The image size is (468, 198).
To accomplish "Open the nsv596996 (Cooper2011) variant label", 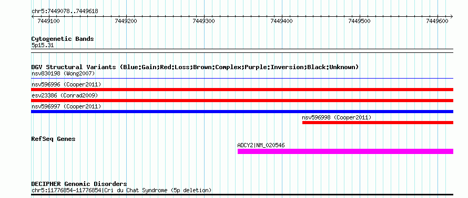I will 66,85.
